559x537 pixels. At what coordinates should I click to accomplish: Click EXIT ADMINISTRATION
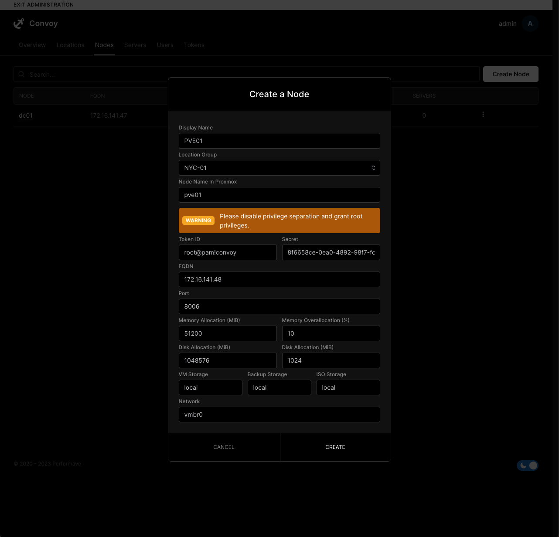click(x=43, y=5)
